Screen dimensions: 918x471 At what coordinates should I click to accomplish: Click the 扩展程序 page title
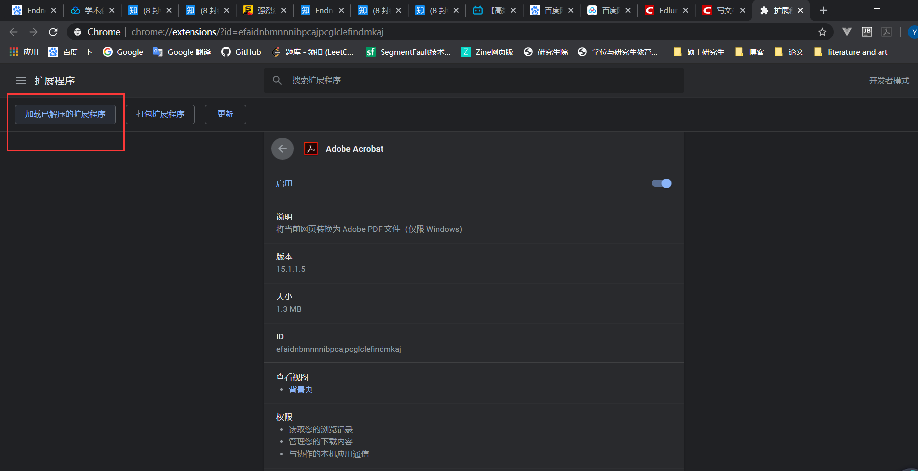pyautogui.click(x=54, y=81)
